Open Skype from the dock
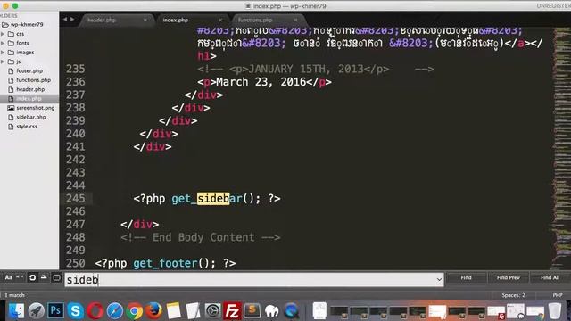Image resolution: width=571 pixels, height=321 pixels. pos(75,311)
